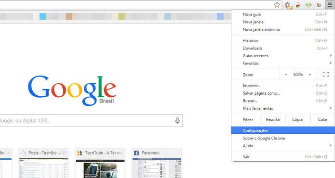Click the bookmark star icon
The height and width of the screenshot is (178, 335).
(277, 5)
